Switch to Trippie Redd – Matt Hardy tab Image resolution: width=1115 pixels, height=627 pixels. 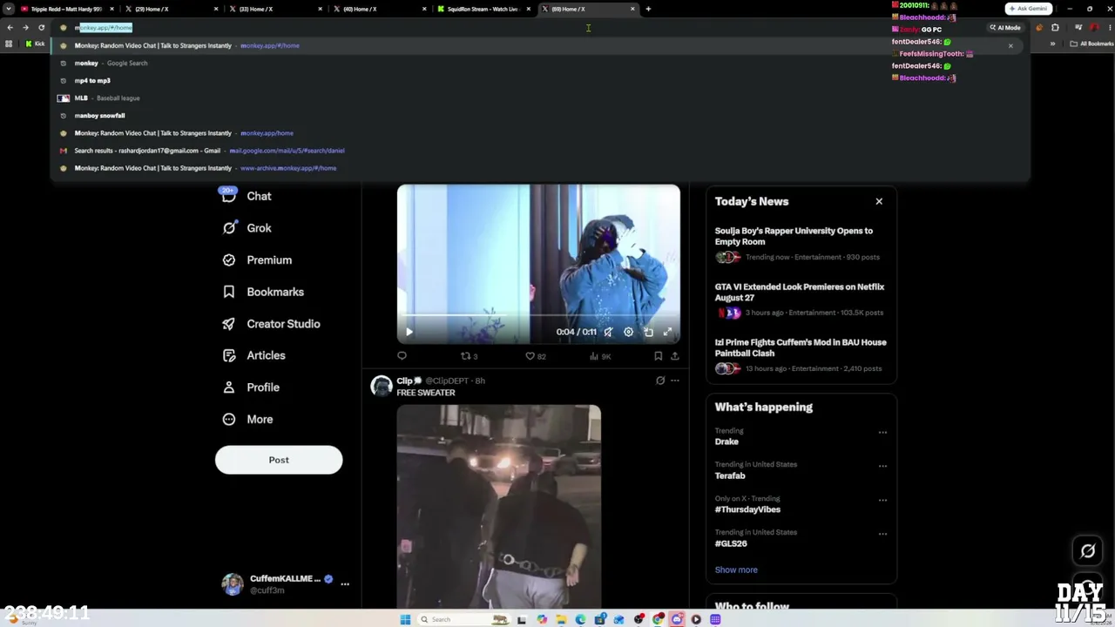pos(67,9)
